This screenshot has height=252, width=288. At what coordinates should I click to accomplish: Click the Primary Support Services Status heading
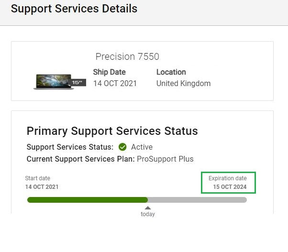coord(112,131)
